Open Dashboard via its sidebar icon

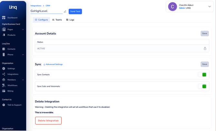click(x=4, y=18)
